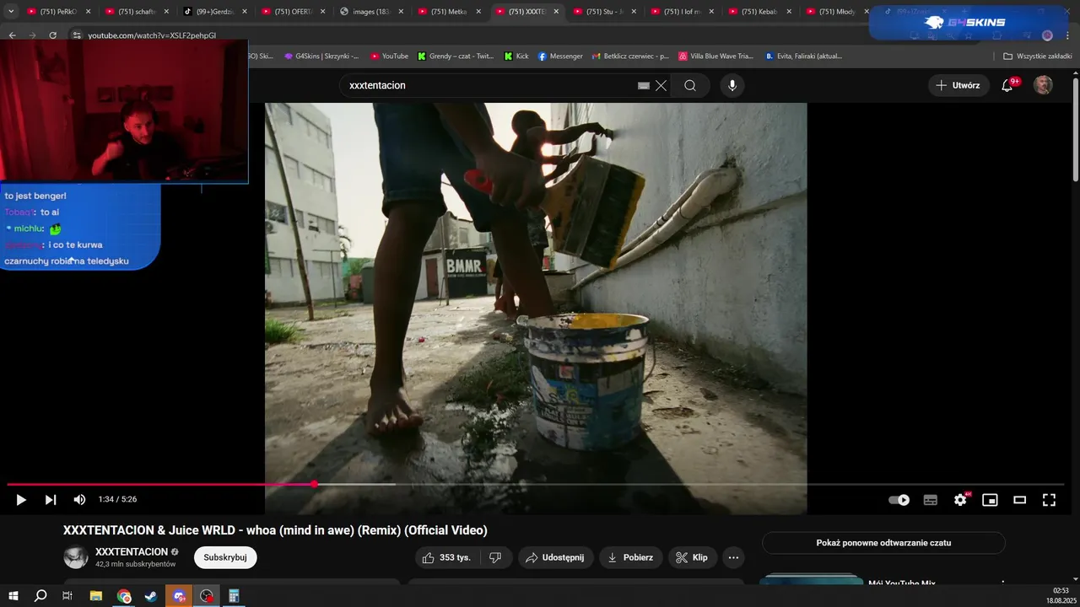Open the Messenger bookmark

560,56
